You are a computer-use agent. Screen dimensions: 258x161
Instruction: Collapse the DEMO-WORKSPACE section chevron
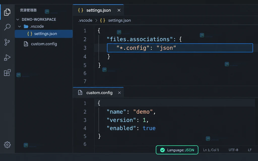coord(18,20)
